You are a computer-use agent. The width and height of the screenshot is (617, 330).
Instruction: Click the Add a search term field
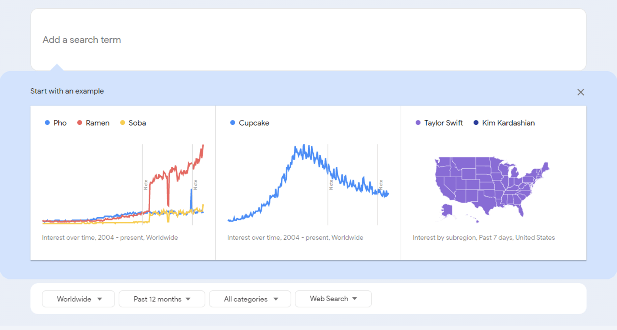coord(159,40)
